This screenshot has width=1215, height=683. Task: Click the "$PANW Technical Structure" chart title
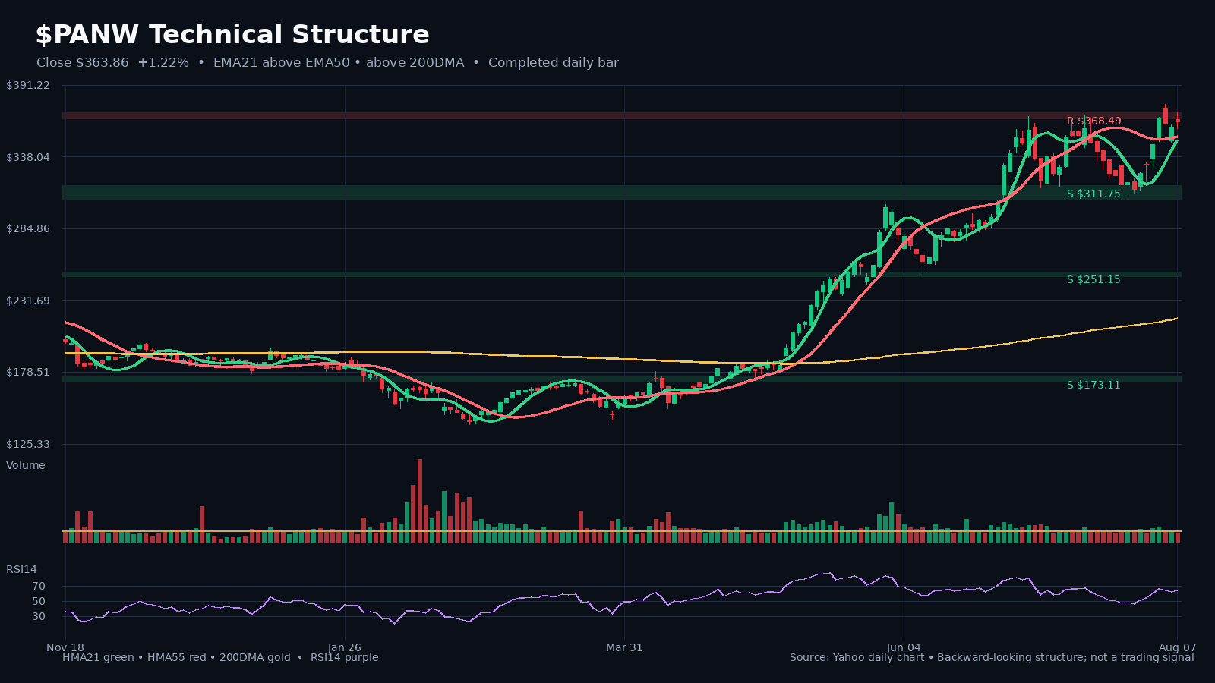click(x=232, y=35)
